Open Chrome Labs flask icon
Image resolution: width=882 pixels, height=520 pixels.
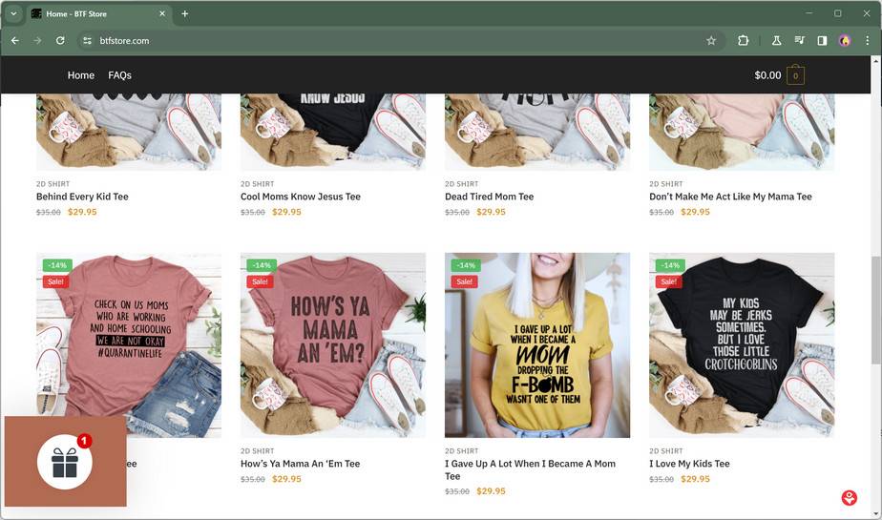(776, 40)
